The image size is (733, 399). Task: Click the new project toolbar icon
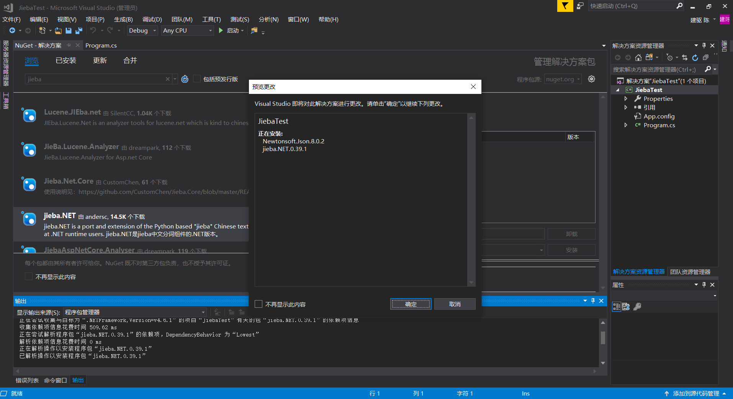coord(42,30)
